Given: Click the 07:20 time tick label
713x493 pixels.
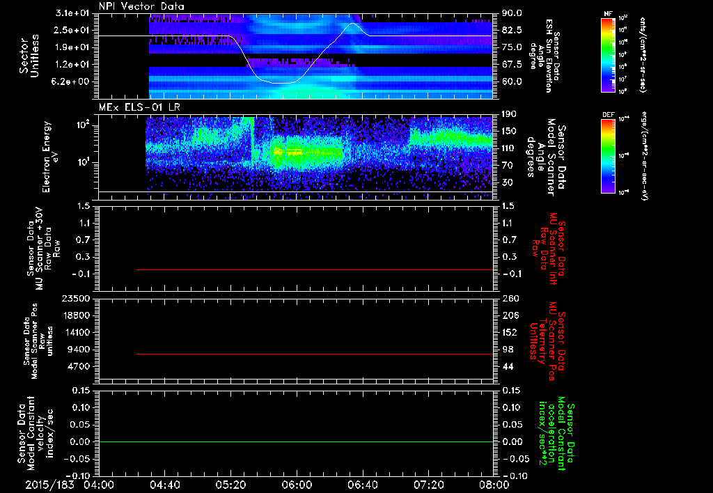Looking at the screenshot, I should tap(428, 485).
